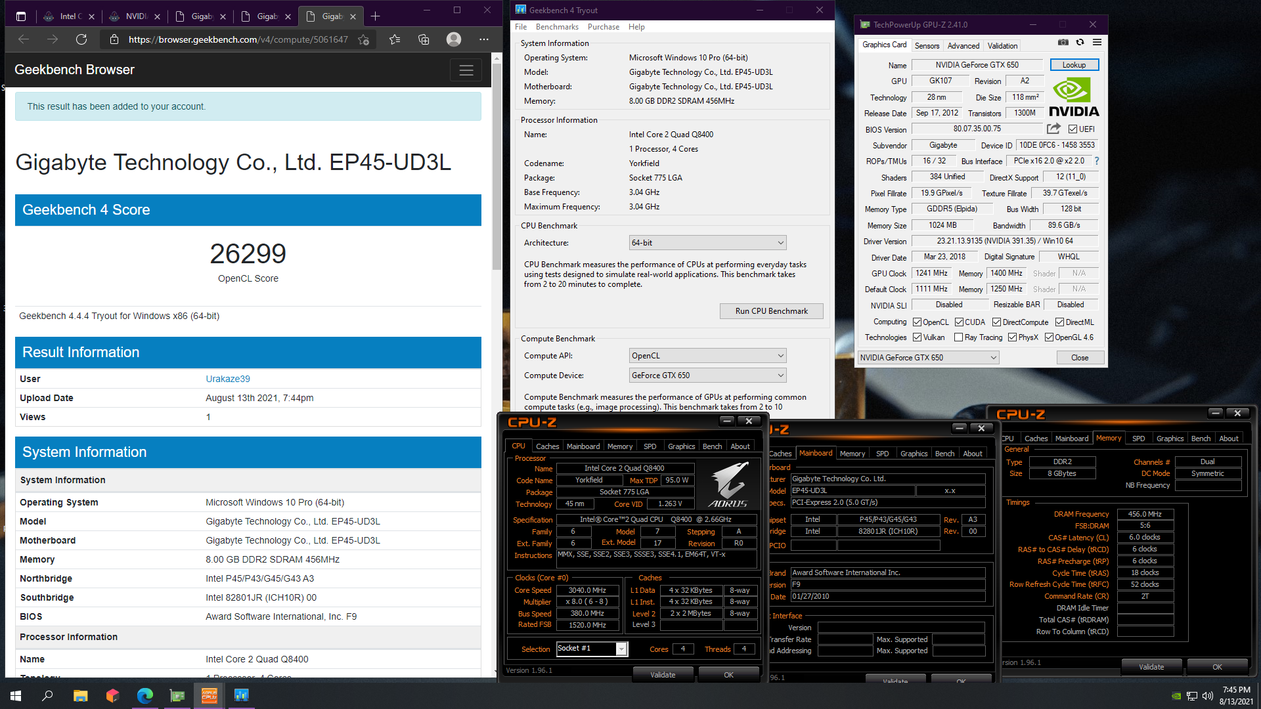Open the Caches tab in left CPU-Z window
Viewport: 1261px width, 709px height.
click(547, 446)
